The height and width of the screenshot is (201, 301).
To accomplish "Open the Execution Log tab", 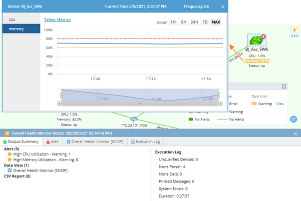I will [146, 142].
